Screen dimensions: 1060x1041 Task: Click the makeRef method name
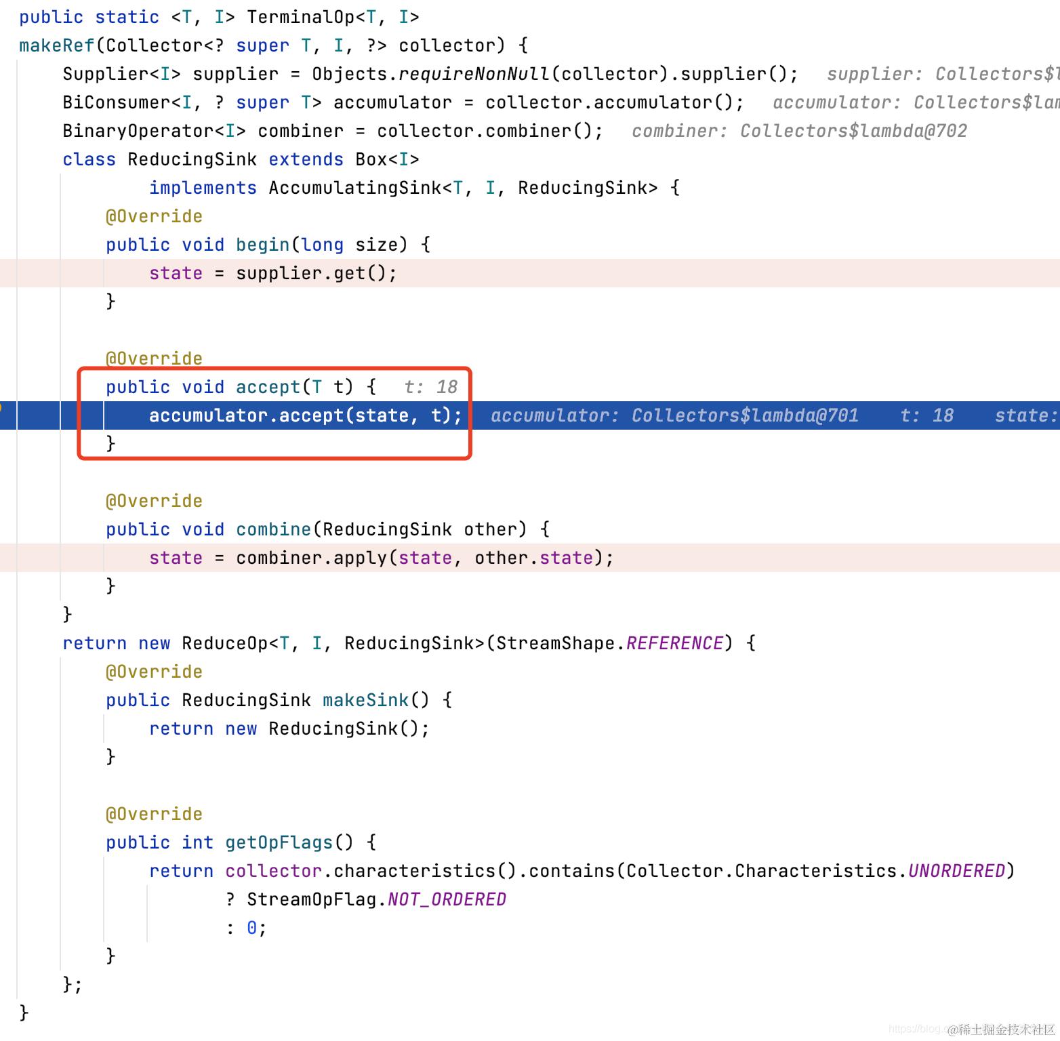click(x=57, y=45)
